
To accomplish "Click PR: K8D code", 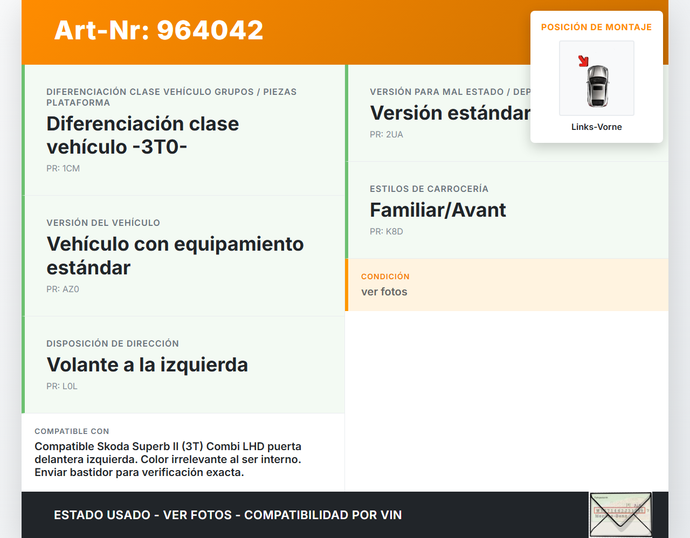I will tap(387, 231).
